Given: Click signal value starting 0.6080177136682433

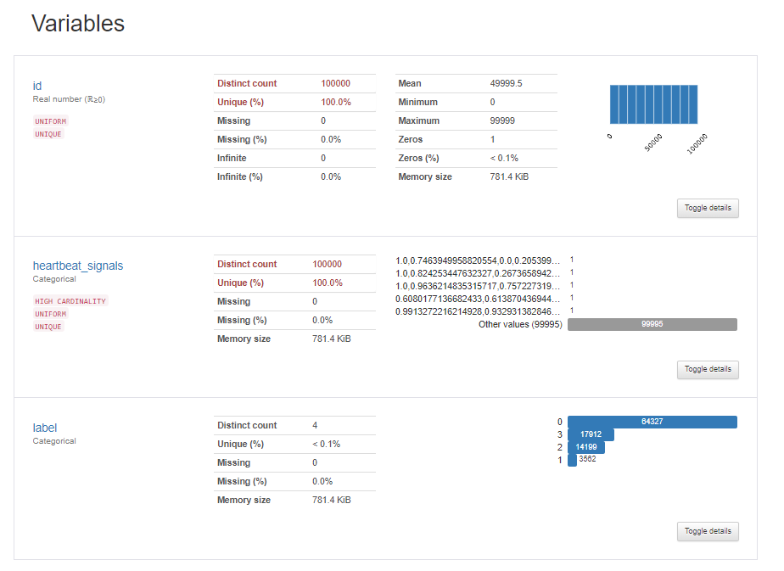Looking at the screenshot, I should (x=478, y=299).
